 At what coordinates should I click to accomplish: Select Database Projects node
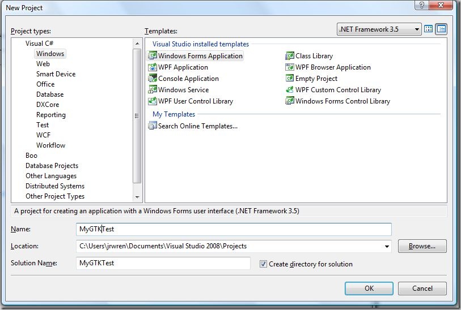click(x=52, y=166)
